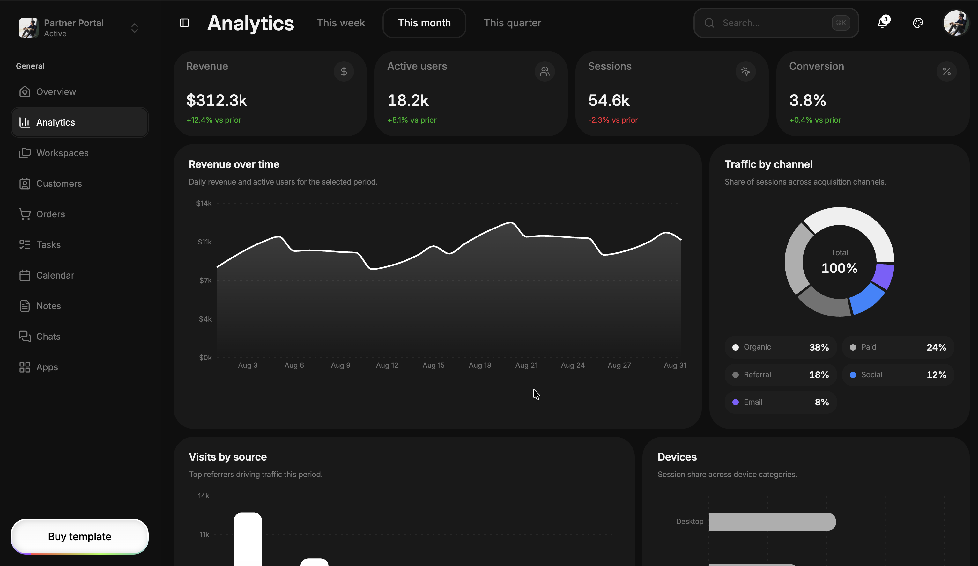Select the This quarter tab
The height and width of the screenshot is (566, 978).
[512, 23]
